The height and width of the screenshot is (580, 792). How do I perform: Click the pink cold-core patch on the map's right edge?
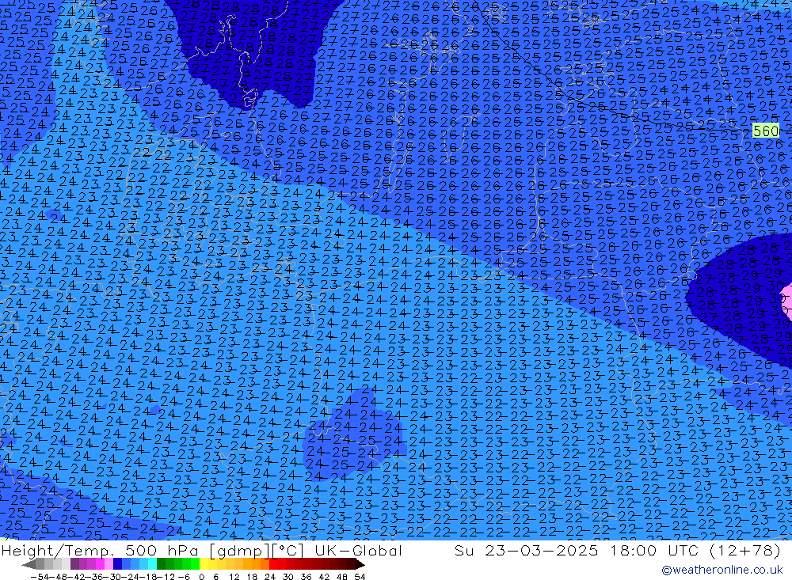pyautogui.click(x=787, y=301)
